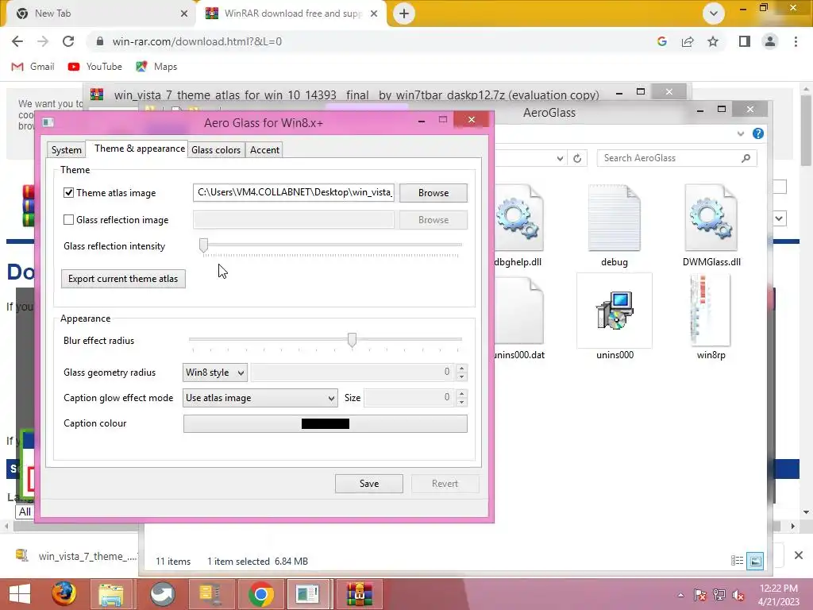Open Maps bookmark
813x610 pixels.
(x=156, y=67)
